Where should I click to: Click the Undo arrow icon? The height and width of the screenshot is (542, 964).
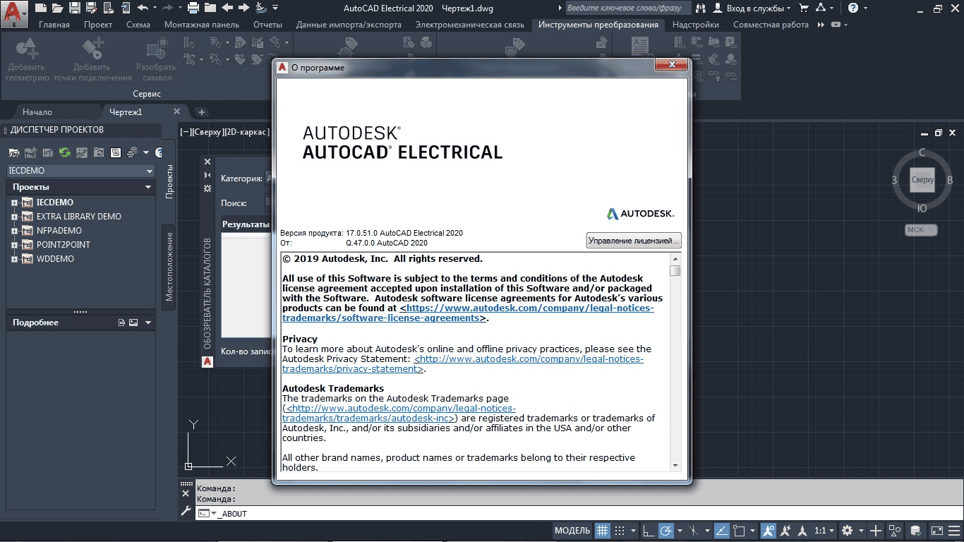click(143, 8)
